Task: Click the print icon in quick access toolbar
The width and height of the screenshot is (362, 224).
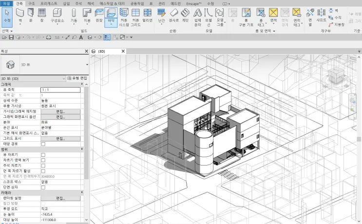Action: click(x=49, y=37)
